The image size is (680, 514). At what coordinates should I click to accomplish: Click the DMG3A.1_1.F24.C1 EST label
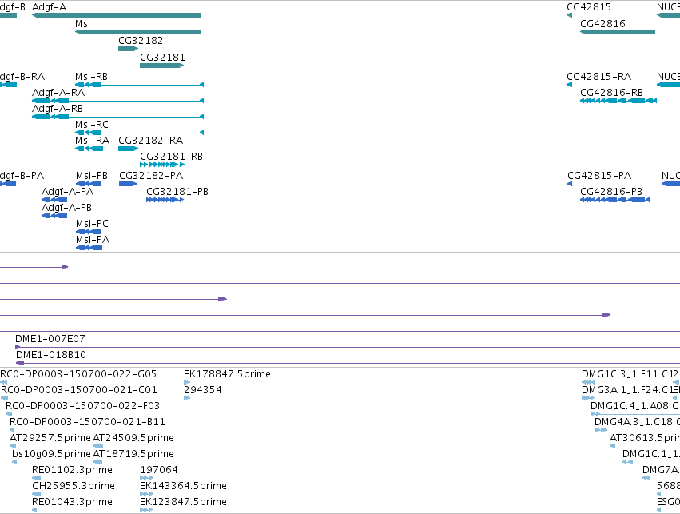pos(627,390)
